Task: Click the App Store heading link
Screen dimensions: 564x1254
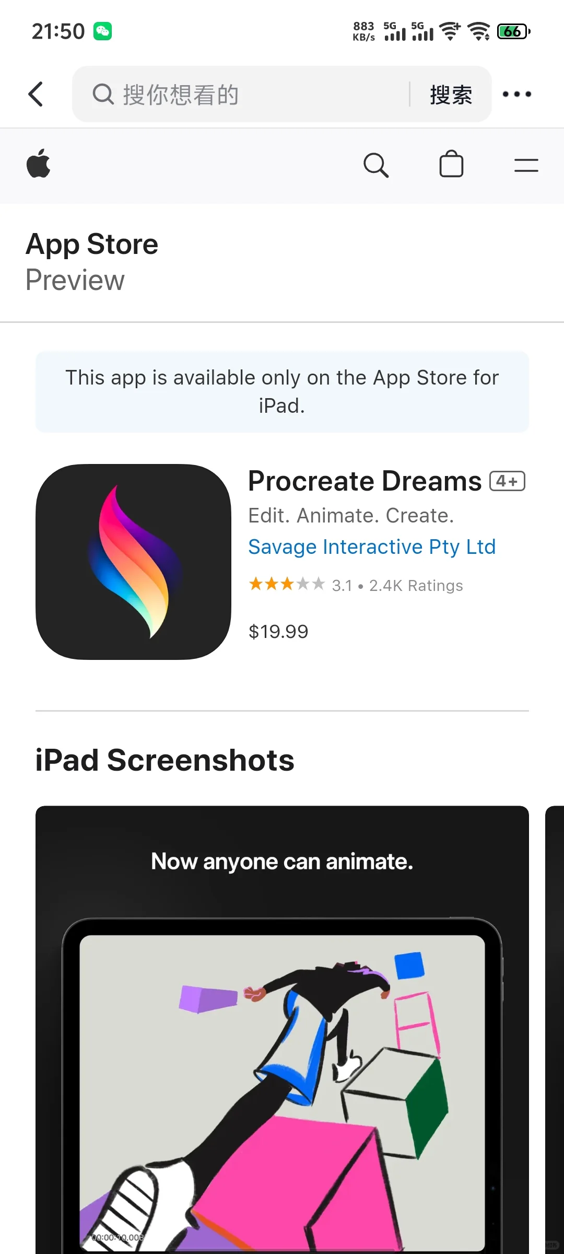Action: (x=92, y=244)
